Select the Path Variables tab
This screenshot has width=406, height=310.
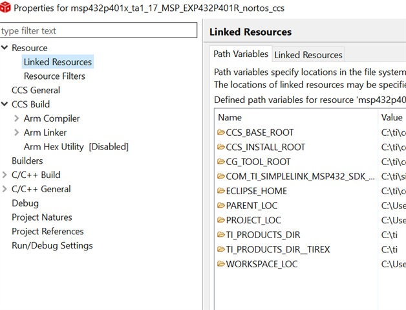point(240,54)
